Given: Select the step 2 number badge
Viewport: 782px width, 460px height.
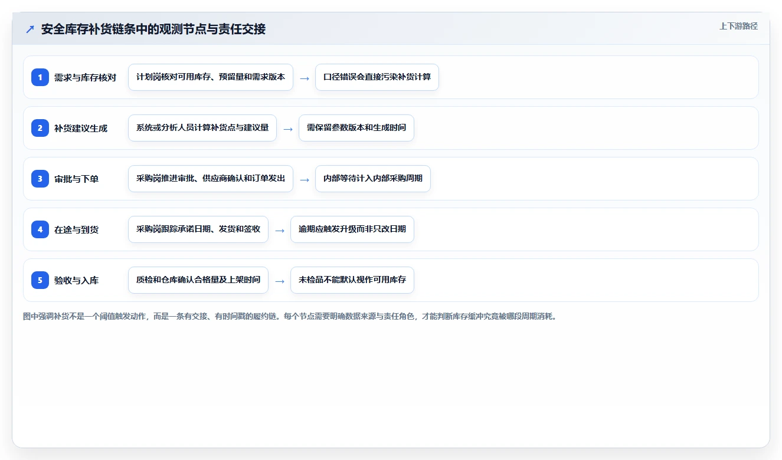Looking at the screenshot, I should (40, 128).
